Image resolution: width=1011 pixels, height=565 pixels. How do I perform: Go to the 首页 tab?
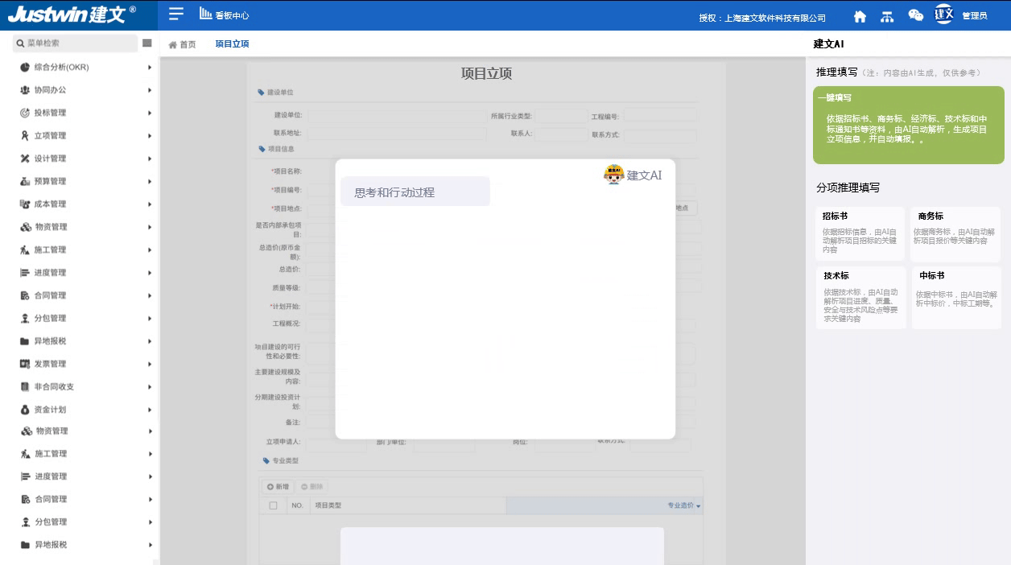click(x=182, y=44)
